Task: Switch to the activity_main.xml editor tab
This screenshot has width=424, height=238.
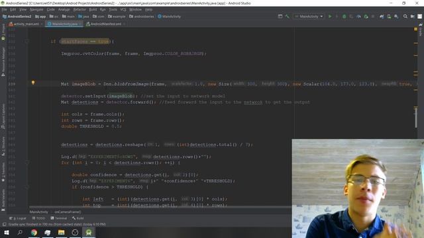Action: click(25, 24)
